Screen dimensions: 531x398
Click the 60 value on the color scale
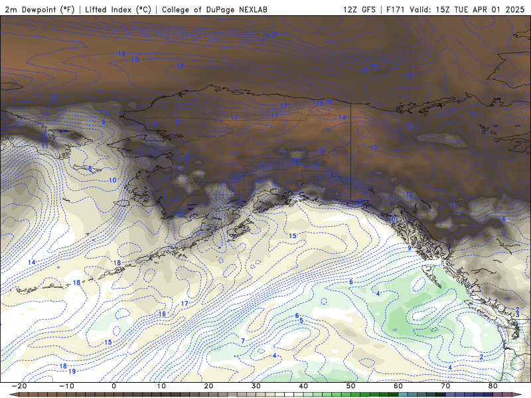click(398, 386)
